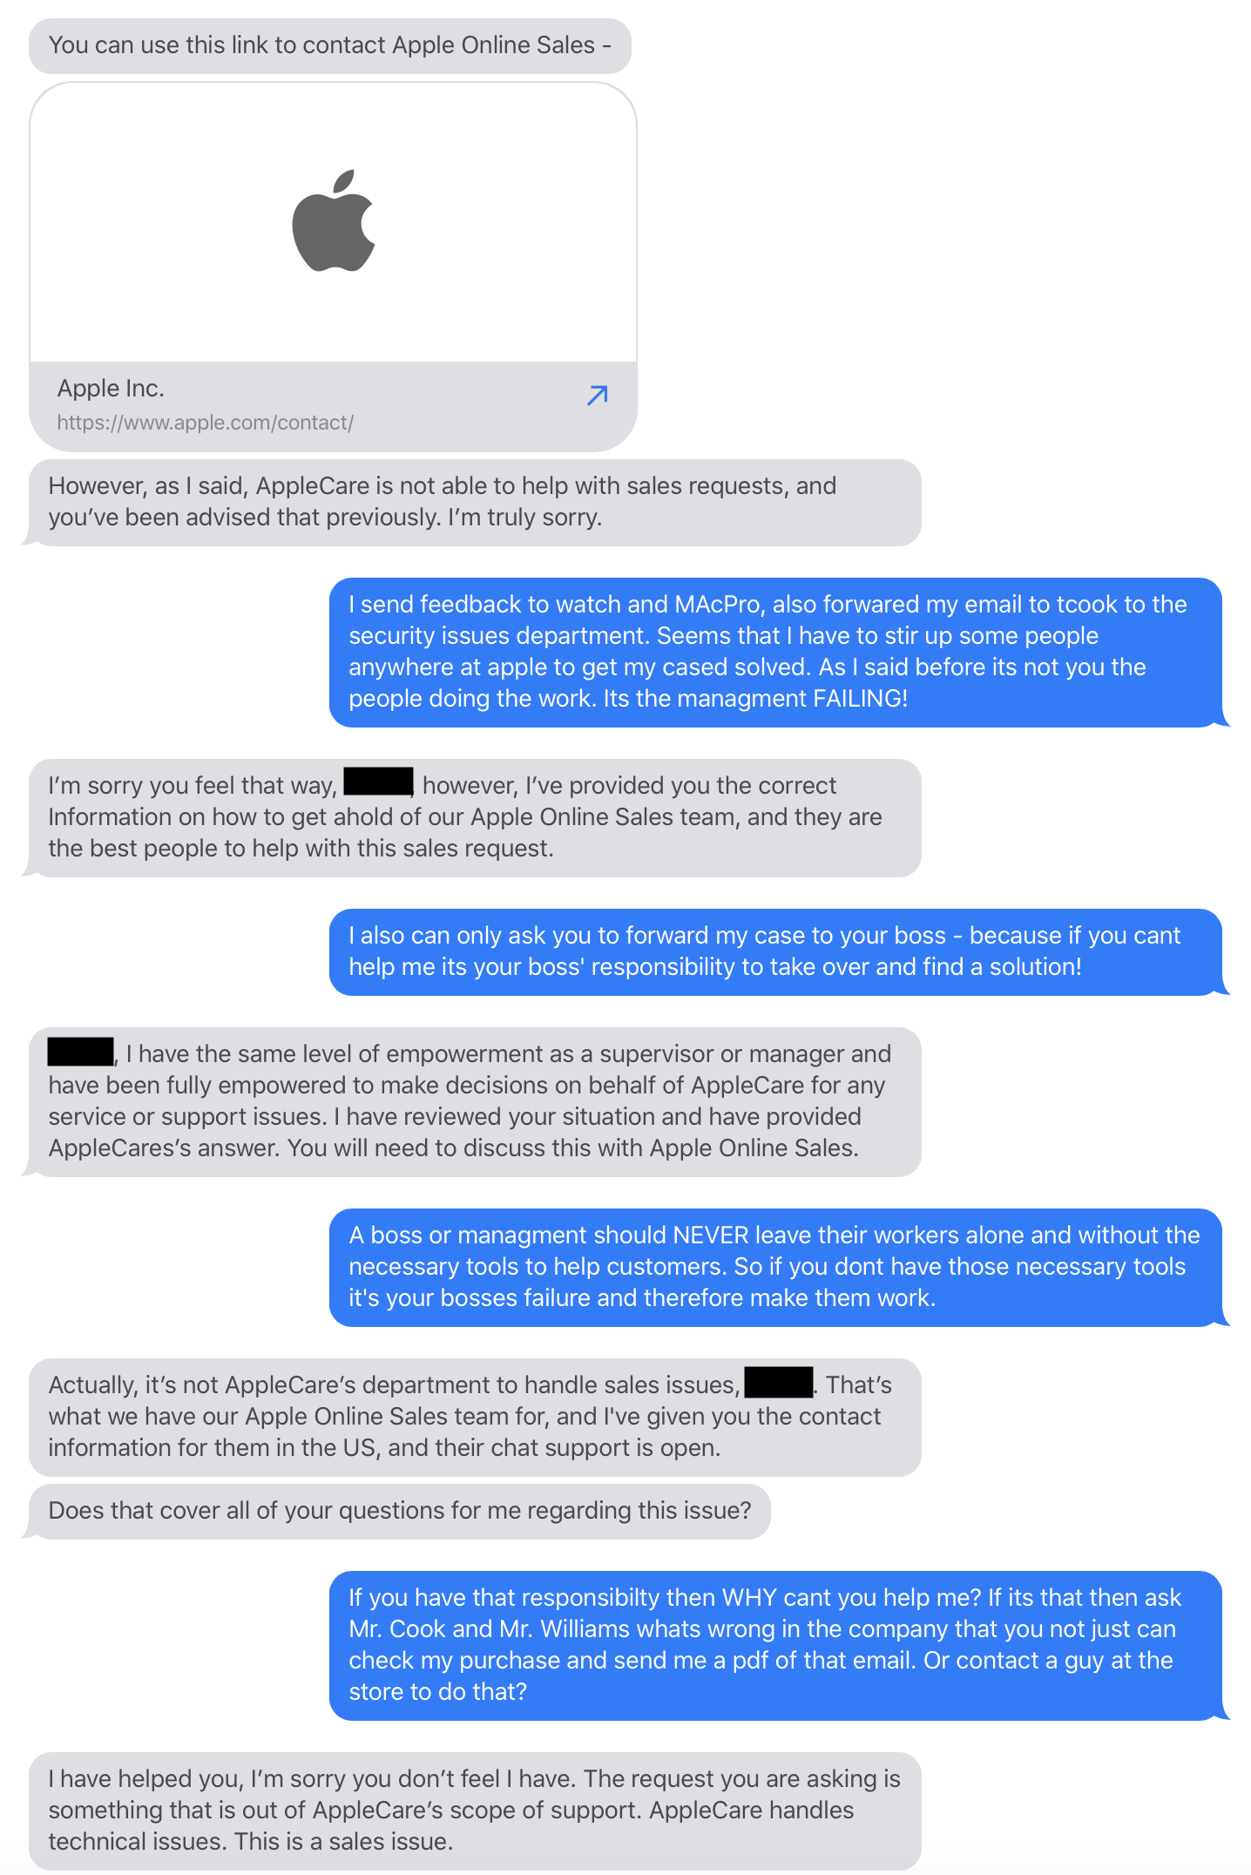Open the https://www.apple.com/contact/ URL
The image size is (1251, 1875).
click(x=205, y=423)
